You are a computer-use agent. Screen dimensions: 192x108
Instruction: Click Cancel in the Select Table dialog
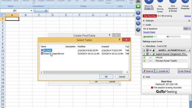122,77
